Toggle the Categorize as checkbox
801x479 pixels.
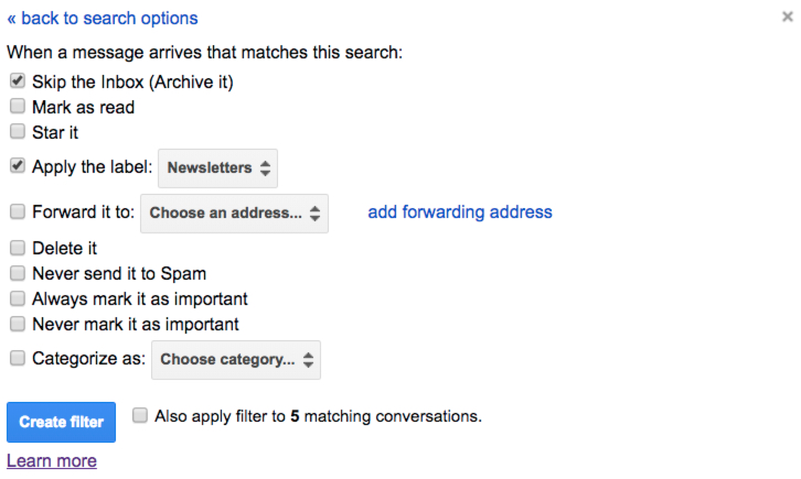(18, 358)
